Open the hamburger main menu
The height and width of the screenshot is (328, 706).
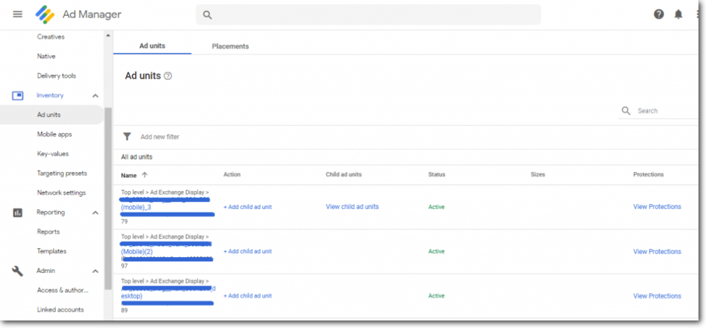pos(18,14)
